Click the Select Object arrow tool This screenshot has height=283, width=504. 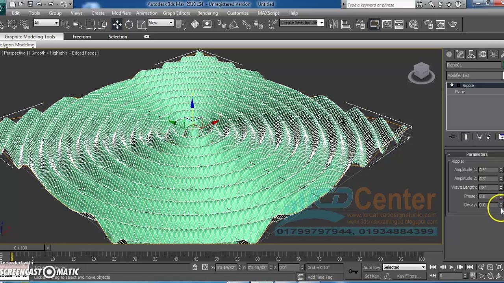click(66, 24)
